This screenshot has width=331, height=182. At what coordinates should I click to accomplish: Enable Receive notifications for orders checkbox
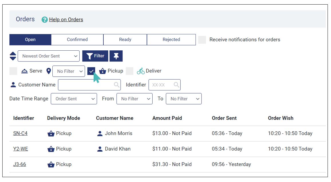point(202,40)
